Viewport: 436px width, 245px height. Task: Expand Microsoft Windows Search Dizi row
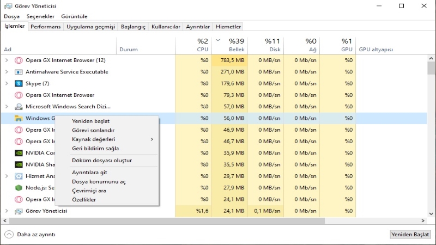tap(7, 106)
